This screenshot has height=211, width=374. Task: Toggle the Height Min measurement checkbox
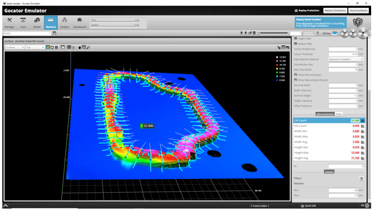coord(363,148)
